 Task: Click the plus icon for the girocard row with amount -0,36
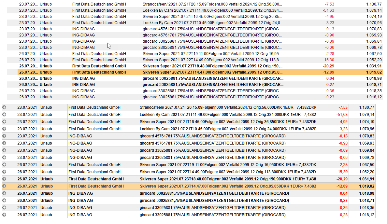(4, 207)
